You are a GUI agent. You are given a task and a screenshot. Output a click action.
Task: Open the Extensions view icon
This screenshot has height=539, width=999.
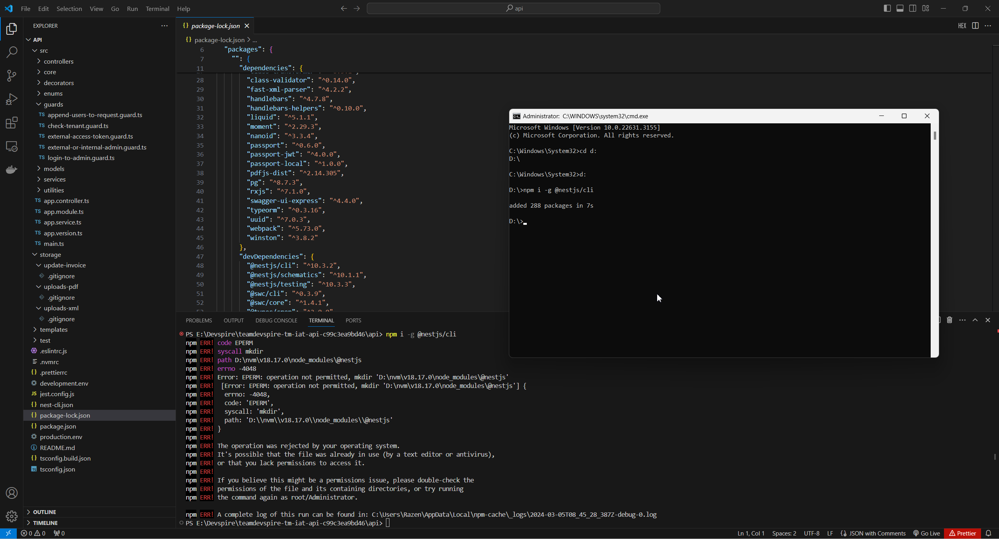pos(12,123)
